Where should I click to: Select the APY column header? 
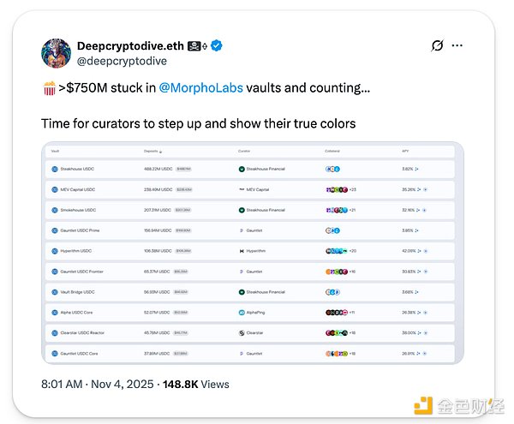click(405, 152)
